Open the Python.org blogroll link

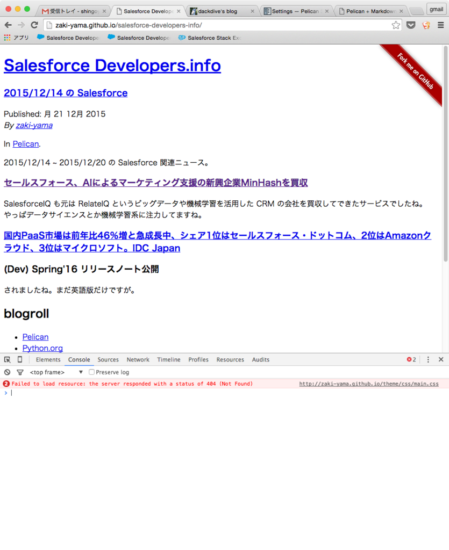(42, 348)
